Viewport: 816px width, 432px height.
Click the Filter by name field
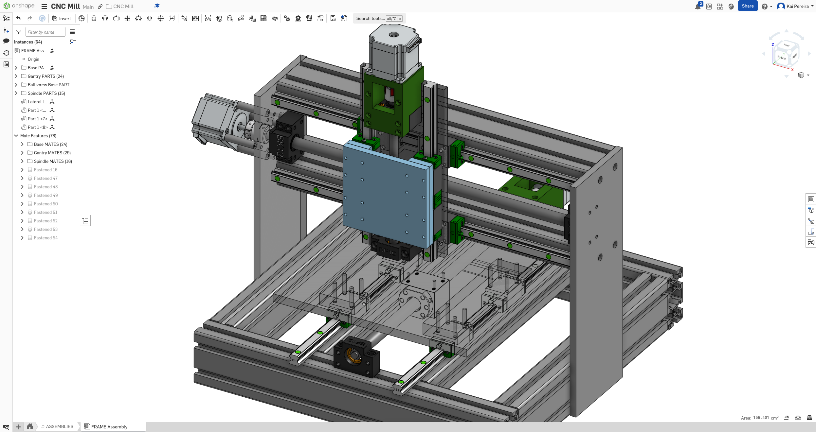click(x=45, y=32)
